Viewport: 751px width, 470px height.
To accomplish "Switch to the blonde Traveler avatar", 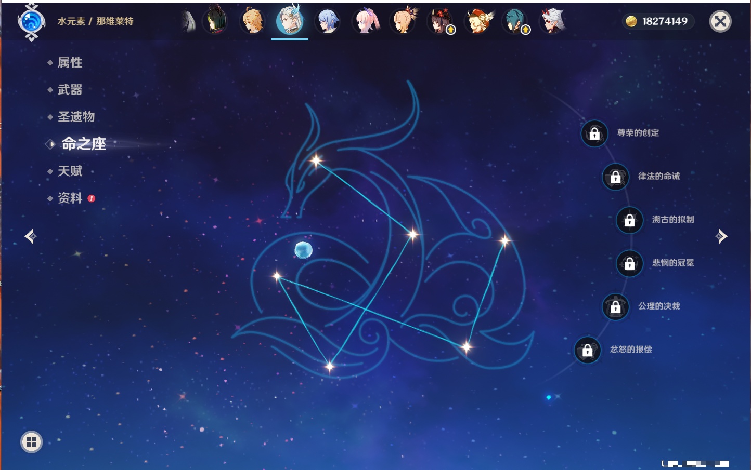I will 253,21.
